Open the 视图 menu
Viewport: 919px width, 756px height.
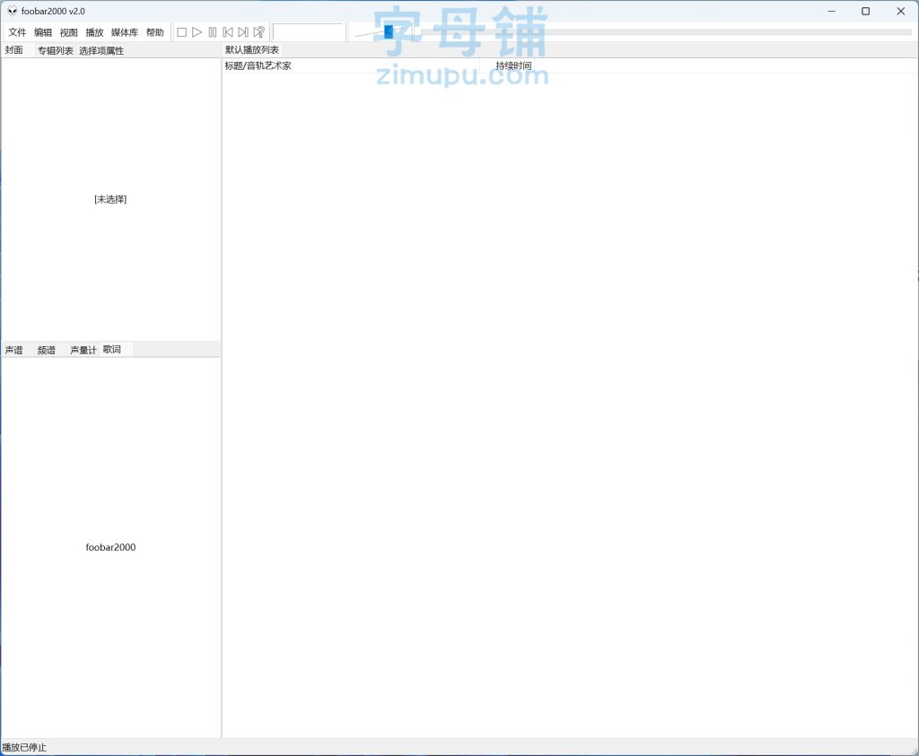[x=68, y=32]
